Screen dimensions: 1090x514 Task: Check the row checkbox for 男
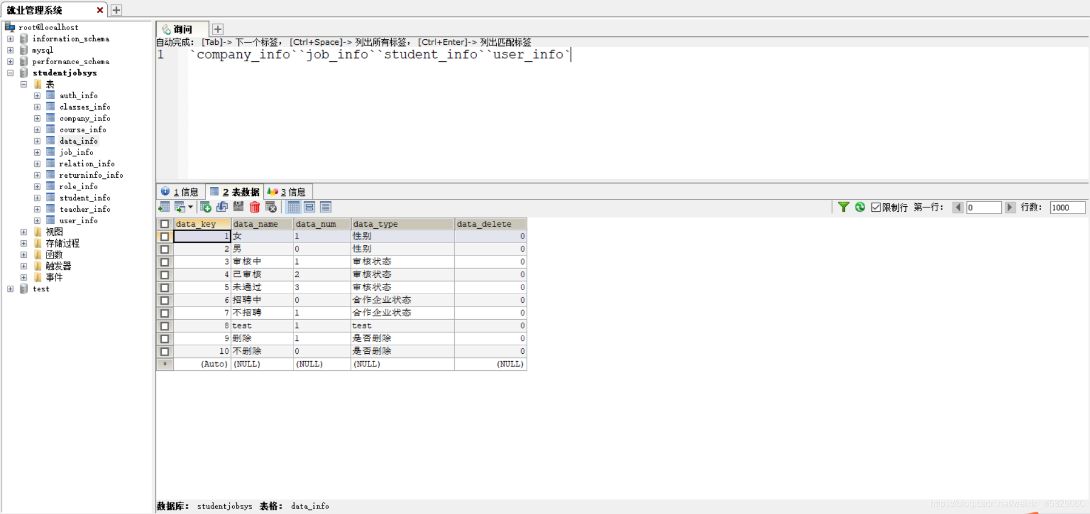165,249
